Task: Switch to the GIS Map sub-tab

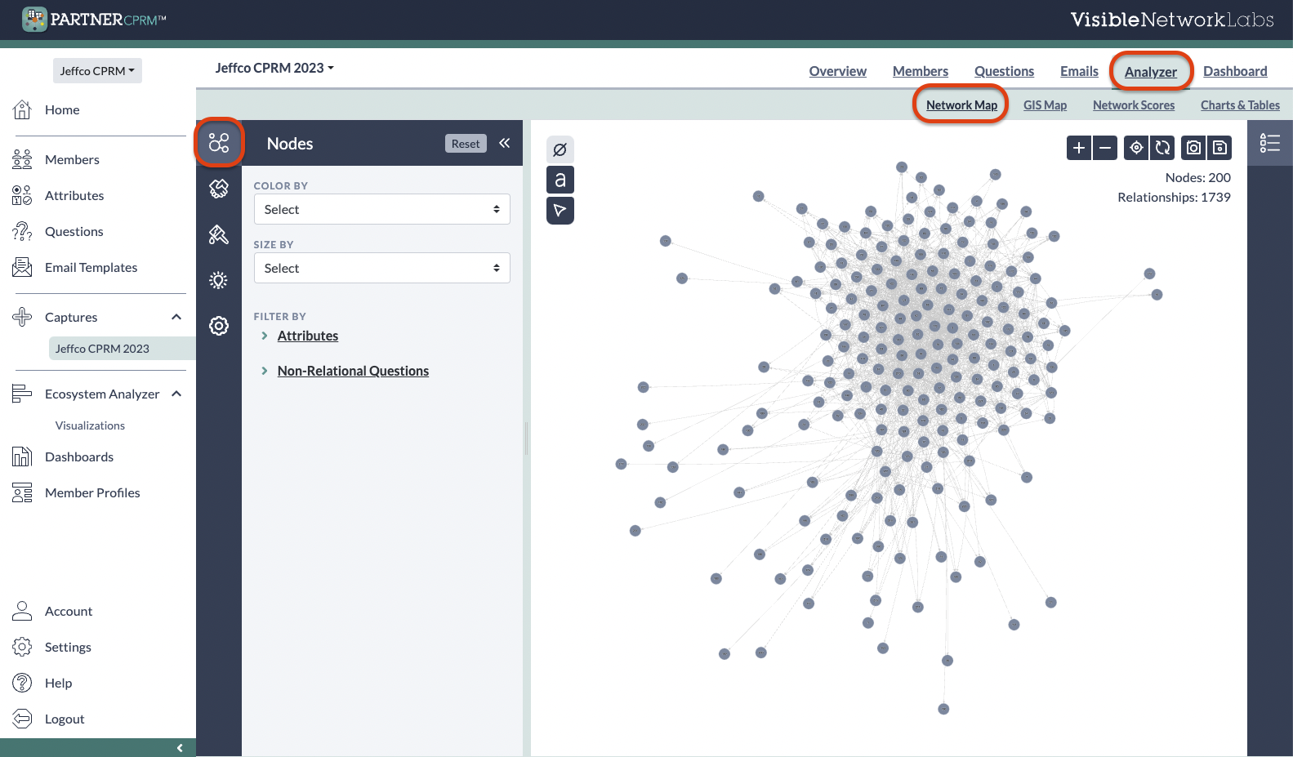Action: (1045, 105)
